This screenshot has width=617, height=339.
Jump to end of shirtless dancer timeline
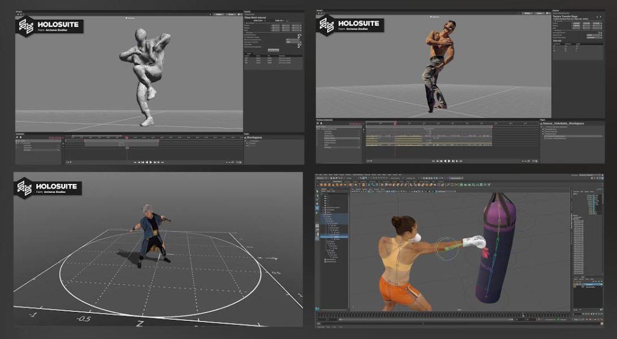point(461,161)
